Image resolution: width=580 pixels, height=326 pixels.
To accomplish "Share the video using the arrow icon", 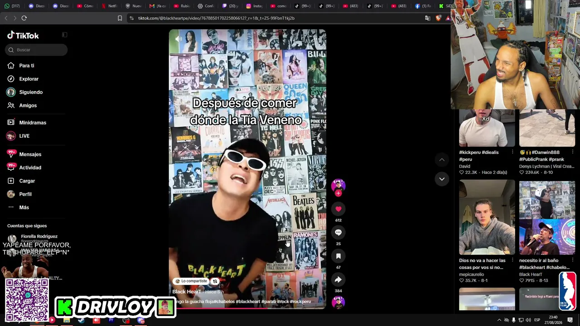I will (338, 279).
